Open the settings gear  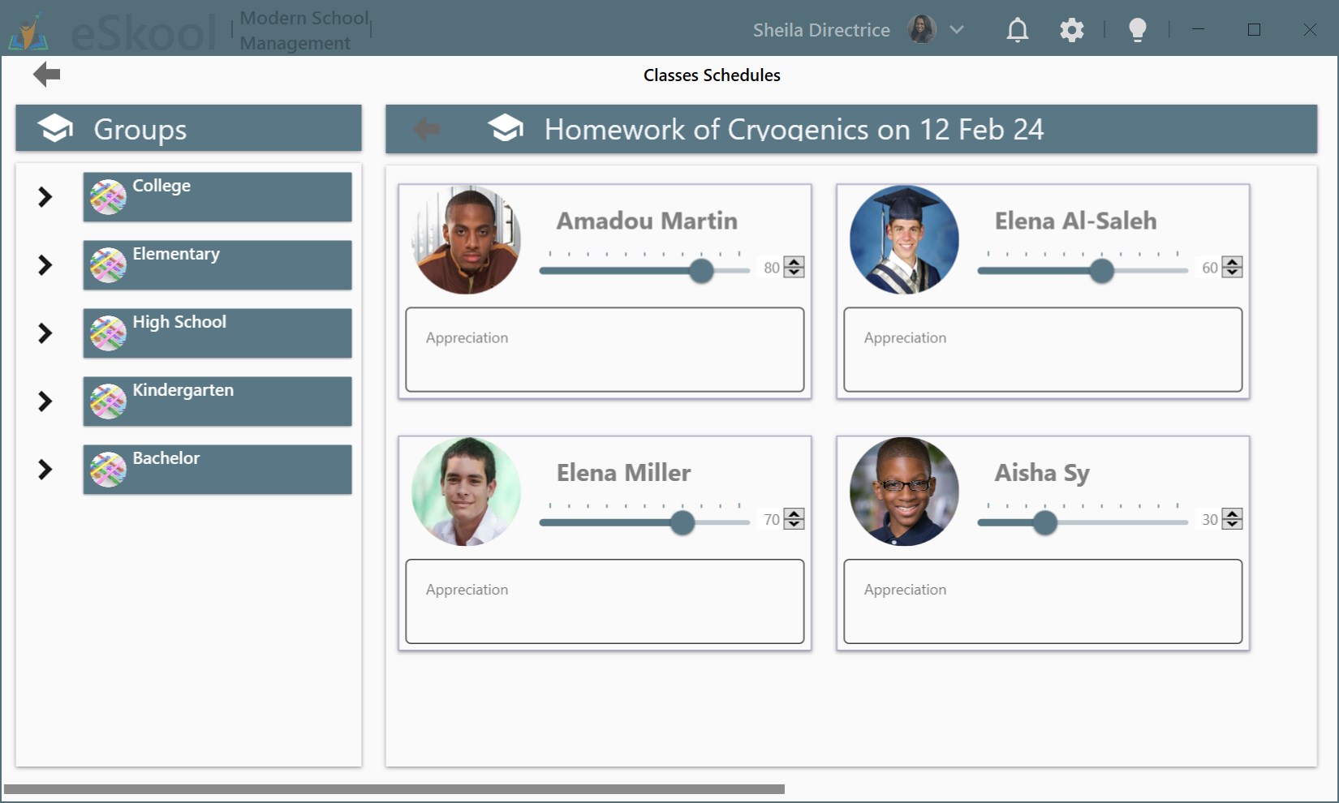pyautogui.click(x=1071, y=29)
